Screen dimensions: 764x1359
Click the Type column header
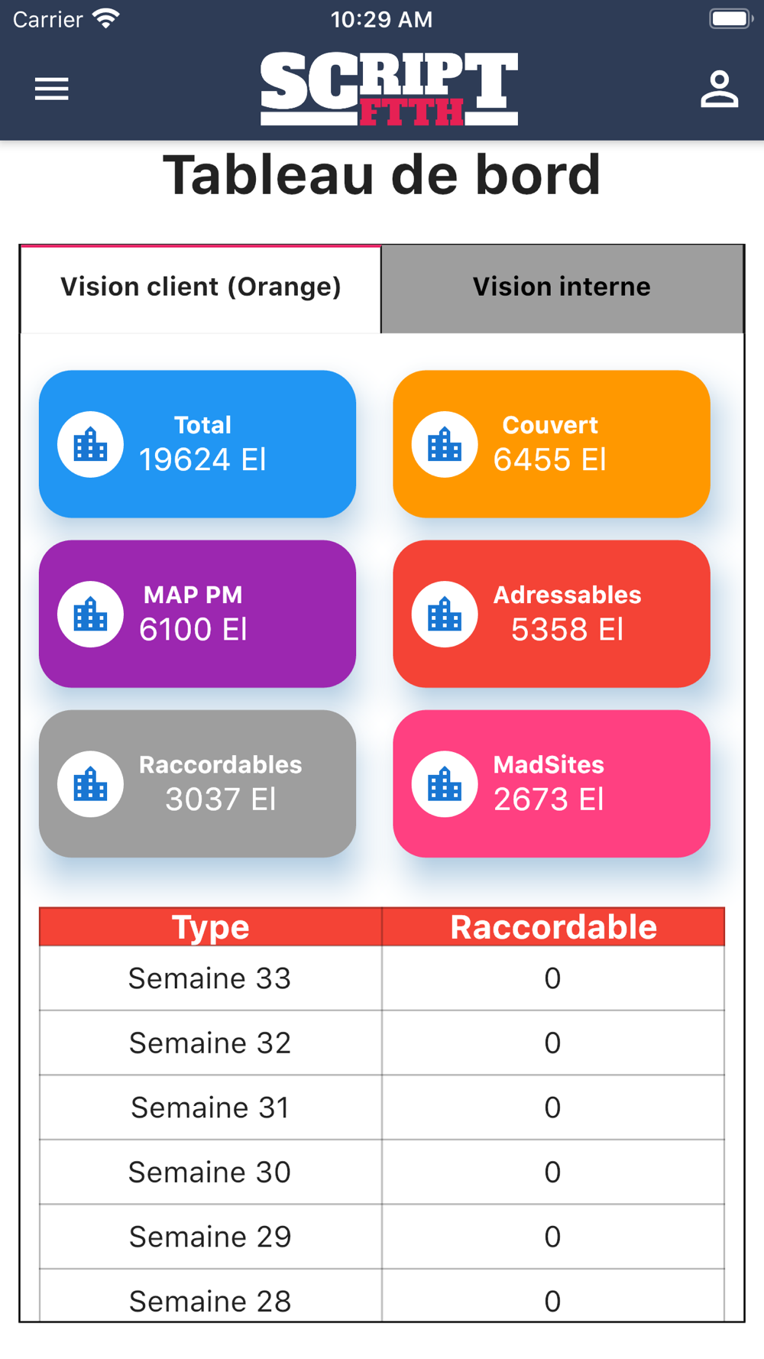[x=211, y=926]
